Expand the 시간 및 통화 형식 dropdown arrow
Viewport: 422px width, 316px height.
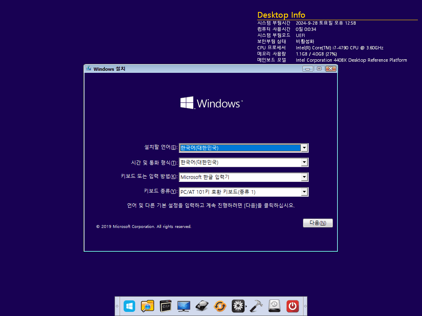pos(305,162)
